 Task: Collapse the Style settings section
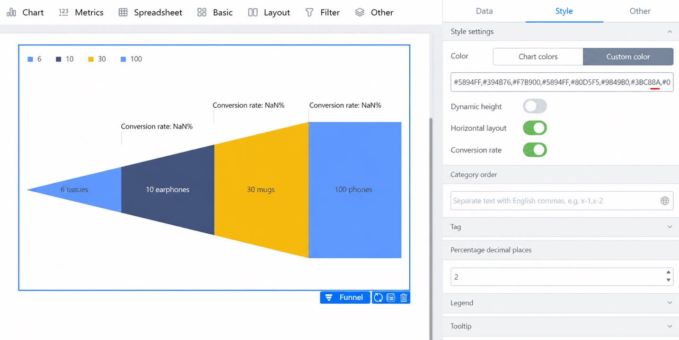(x=670, y=32)
